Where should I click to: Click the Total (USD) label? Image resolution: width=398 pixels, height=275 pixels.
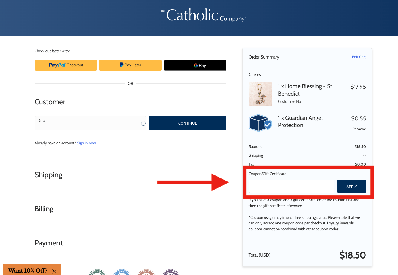point(259,255)
